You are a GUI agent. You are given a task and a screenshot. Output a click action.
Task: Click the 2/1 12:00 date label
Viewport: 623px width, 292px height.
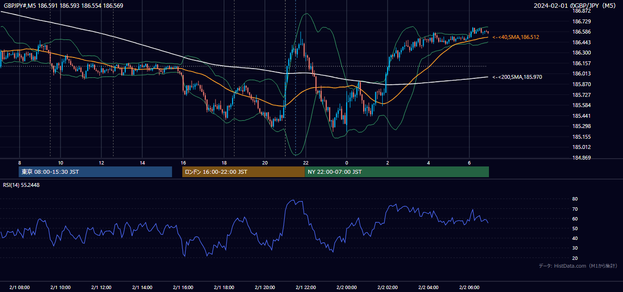pyautogui.click(x=101, y=287)
